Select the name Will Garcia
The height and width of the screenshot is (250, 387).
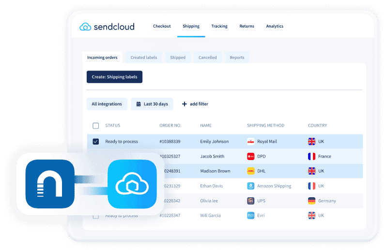[x=210, y=216]
